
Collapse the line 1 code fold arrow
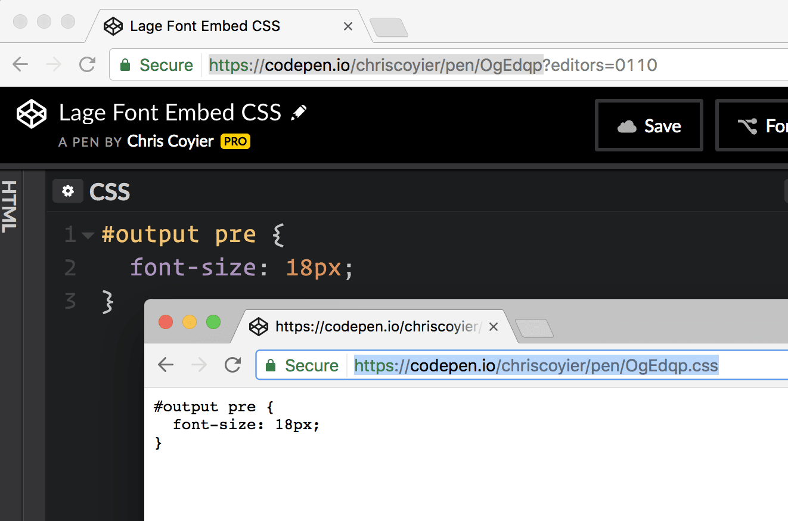(88, 235)
